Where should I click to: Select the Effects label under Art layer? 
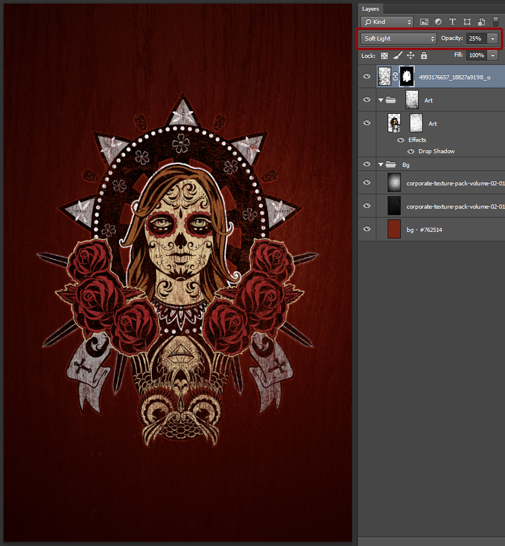coord(417,140)
